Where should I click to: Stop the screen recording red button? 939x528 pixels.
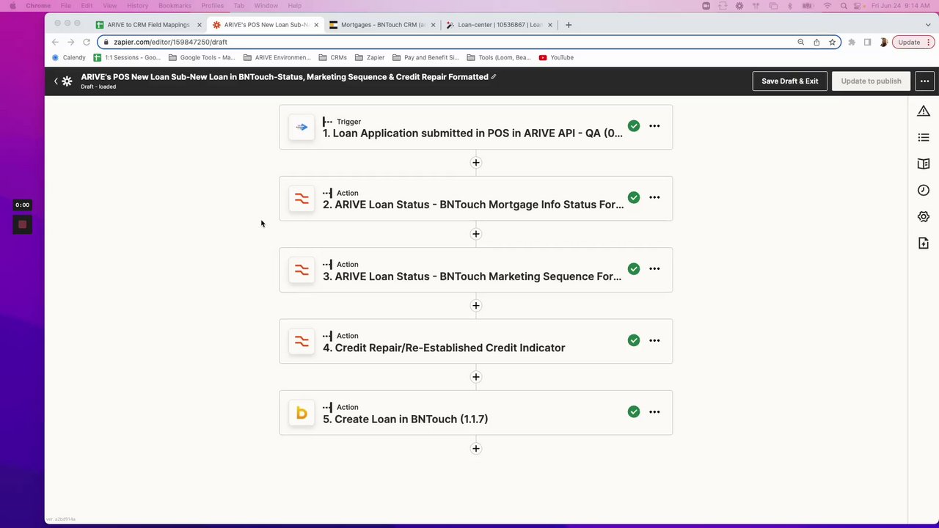(x=22, y=224)
